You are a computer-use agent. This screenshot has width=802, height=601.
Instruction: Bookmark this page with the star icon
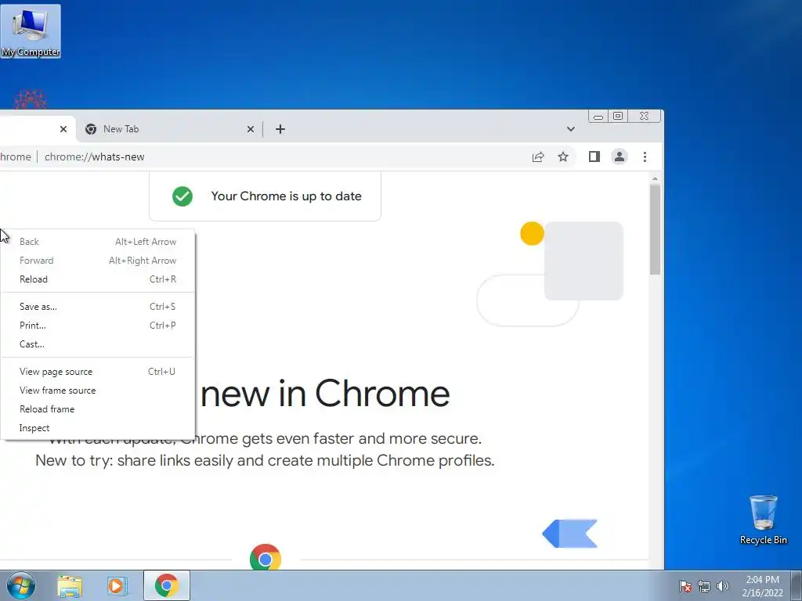(563, 157)
